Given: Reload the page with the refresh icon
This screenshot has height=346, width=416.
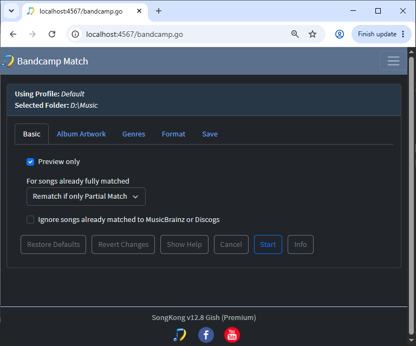Looking at the screenshot, I should [x=52, y=34].
